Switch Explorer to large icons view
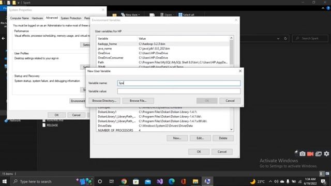 (327, 174)
